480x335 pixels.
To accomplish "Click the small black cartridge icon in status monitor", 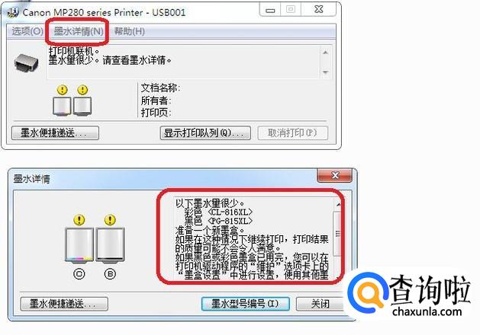I will pos(82,107).
